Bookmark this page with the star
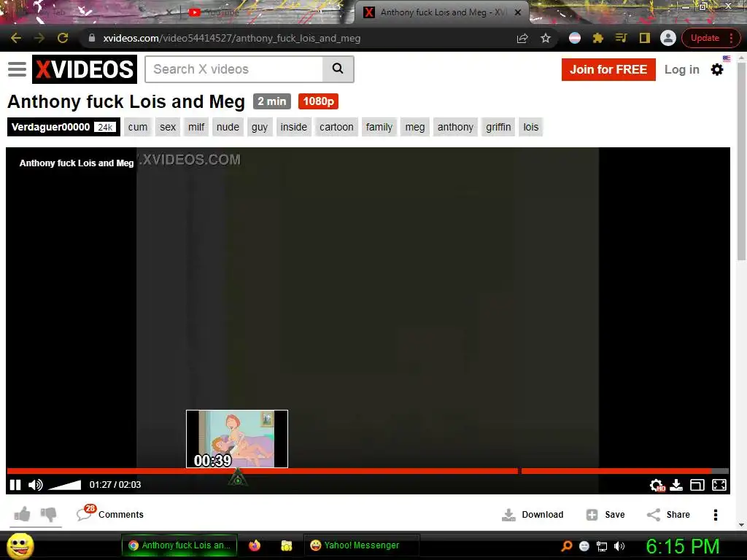Screen dimensions: 747x560 pos(546,38)
